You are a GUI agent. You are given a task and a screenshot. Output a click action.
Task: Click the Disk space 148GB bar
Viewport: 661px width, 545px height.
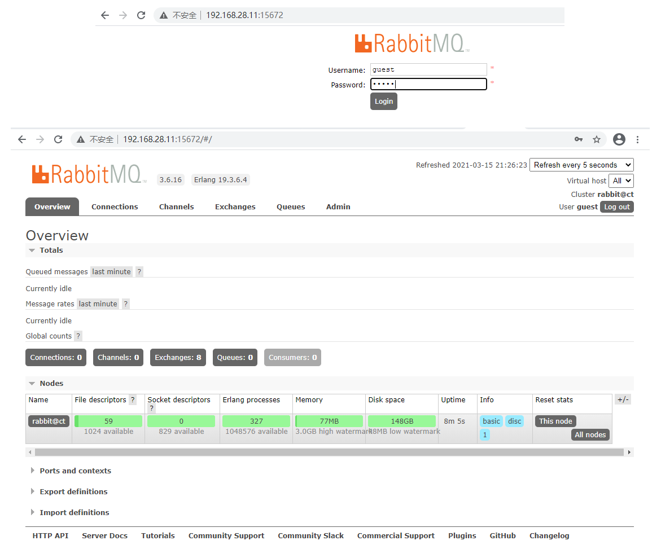point(402,421)
